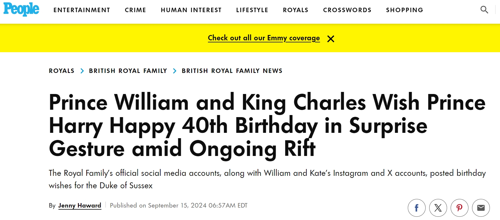This screenshot has width=500, height=220.
Task: Open the Lifestyle menu
Action: coord(252,10)
